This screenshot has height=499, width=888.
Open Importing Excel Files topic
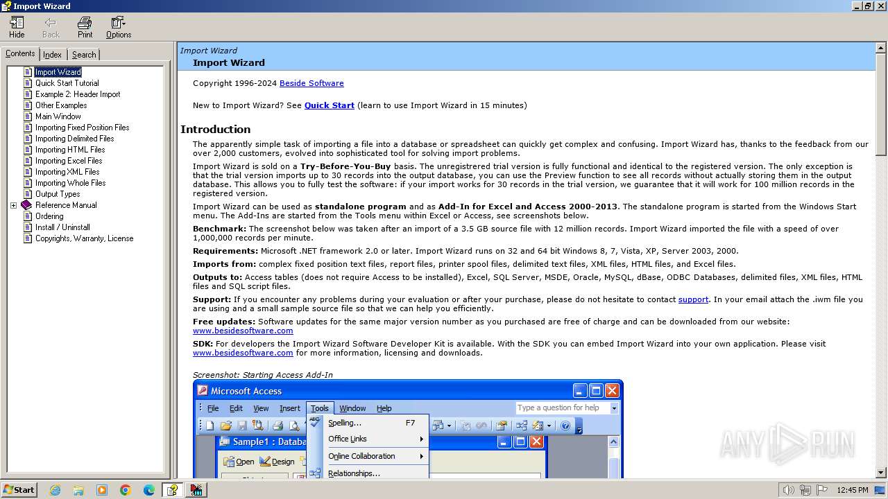pos(69,161)
